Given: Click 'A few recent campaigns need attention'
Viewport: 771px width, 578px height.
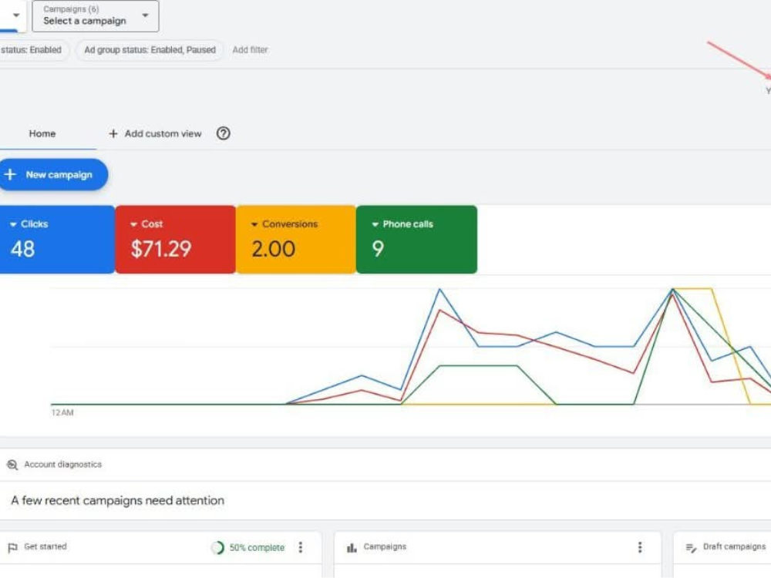Looking at the screenshot, I should coord(117,500).
